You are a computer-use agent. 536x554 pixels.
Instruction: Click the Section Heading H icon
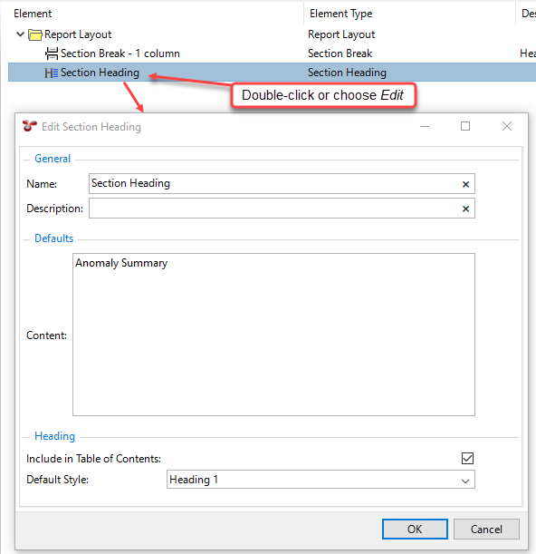point(52,73)
